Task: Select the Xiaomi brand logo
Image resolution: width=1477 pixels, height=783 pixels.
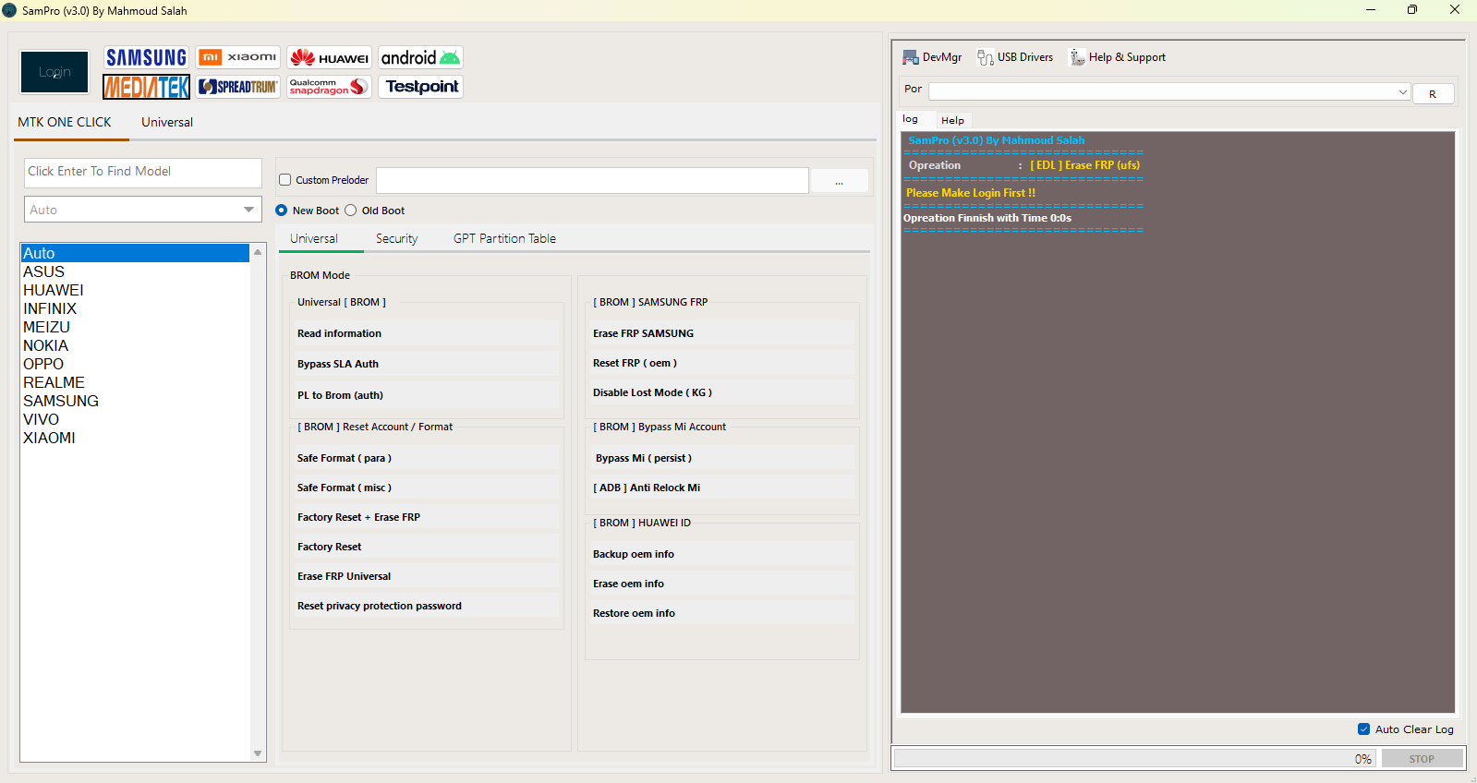Action: tap(238, 57)
